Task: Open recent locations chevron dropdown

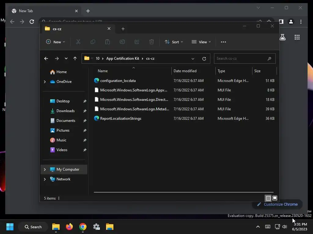Action: (x=66, y=58)
